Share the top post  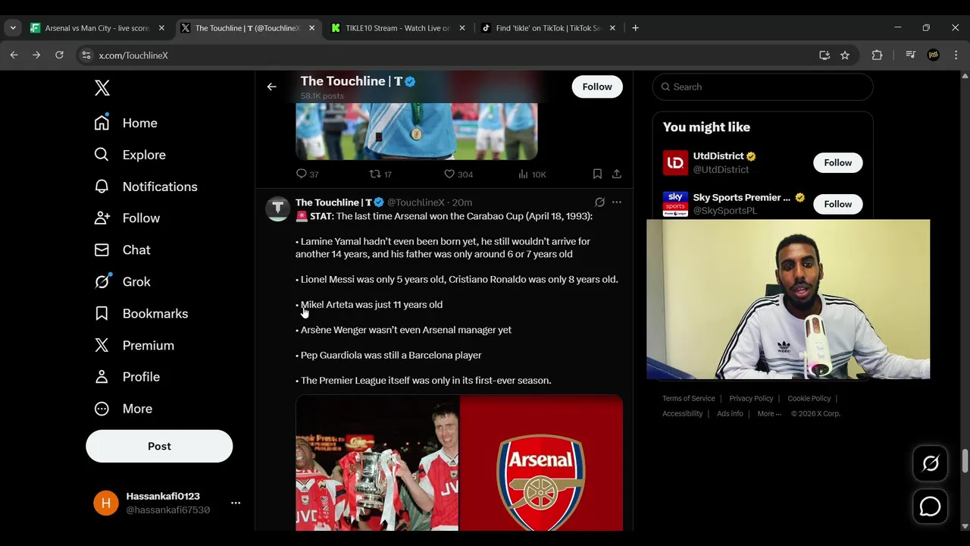point(617,174)
